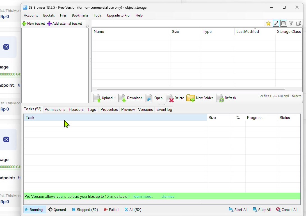
Task: Sort files by Size column header
Action: [x=185, y=32]
